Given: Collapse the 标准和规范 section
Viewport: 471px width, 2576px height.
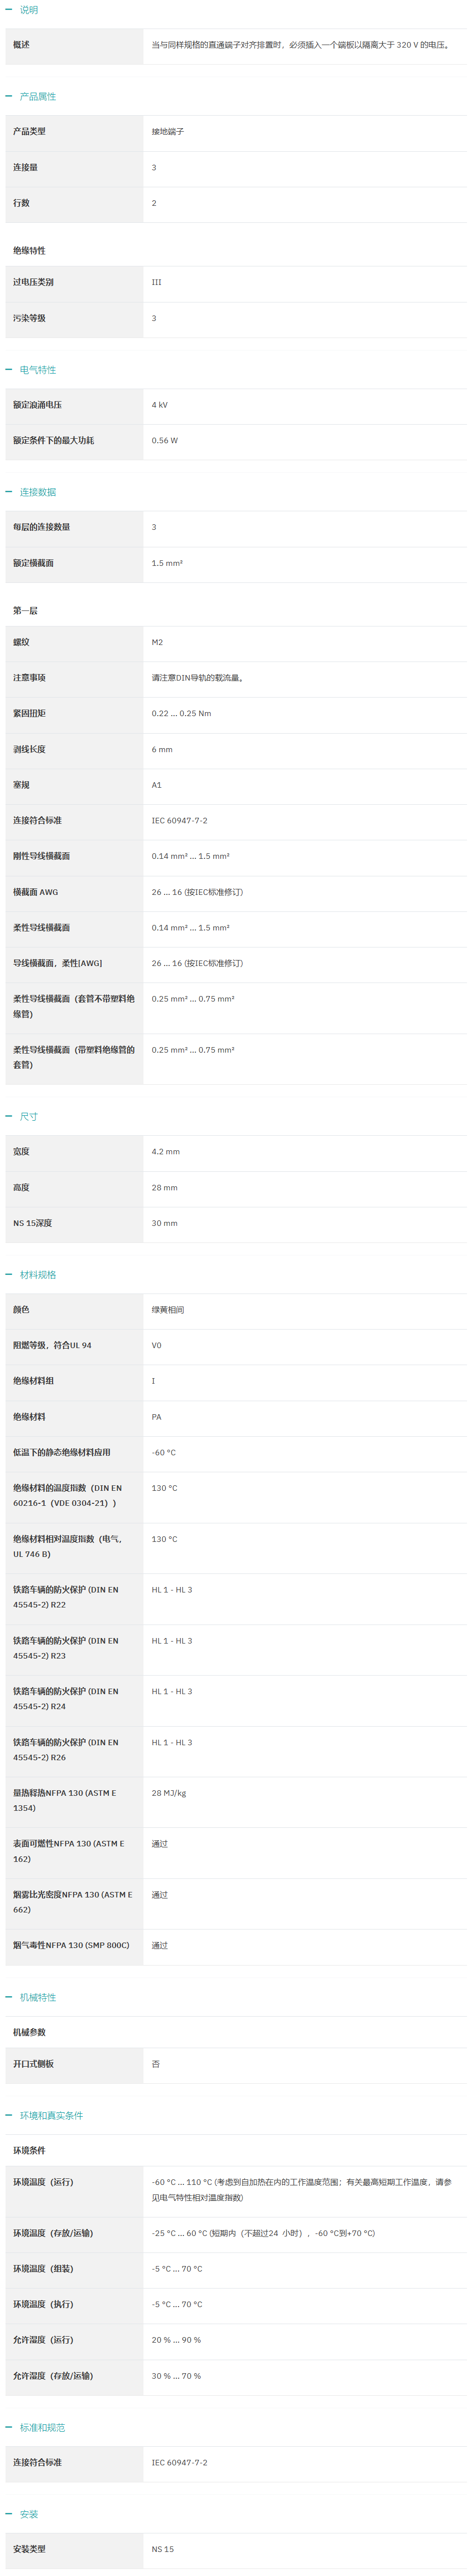Looking at the screenshot, I should [35, 2427].
